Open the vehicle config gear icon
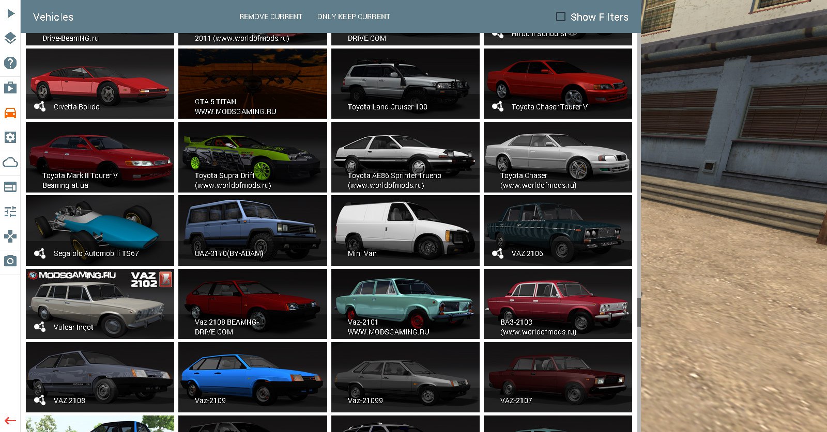 10,137
